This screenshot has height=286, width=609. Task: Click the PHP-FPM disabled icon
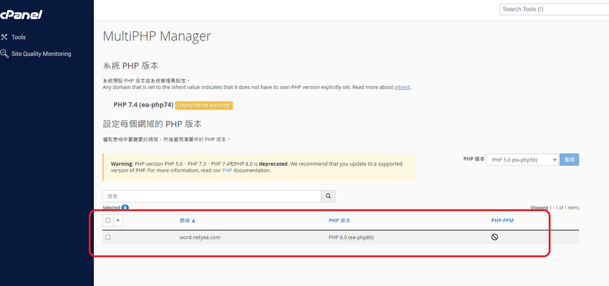tap(495, 237)
